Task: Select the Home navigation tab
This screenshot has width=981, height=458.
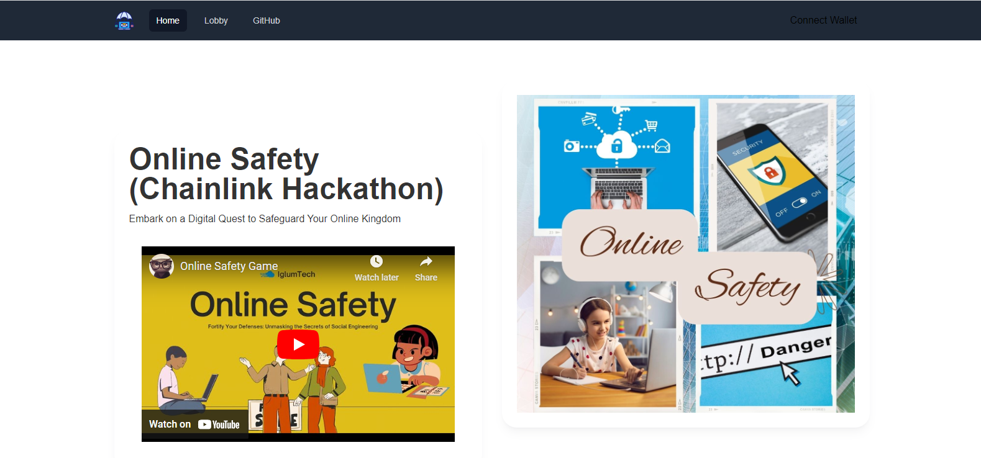Action: (168, 20)
